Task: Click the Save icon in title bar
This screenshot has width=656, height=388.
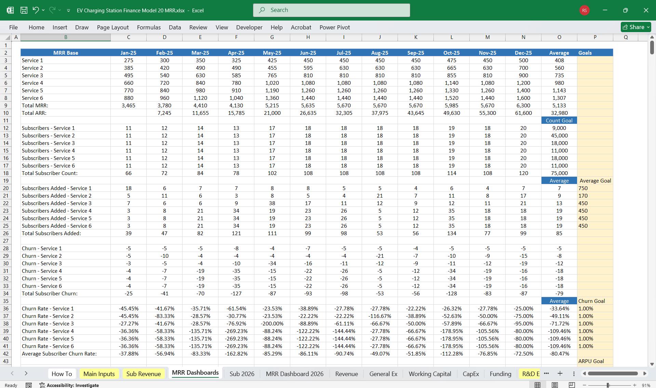Action: point(24,10)
